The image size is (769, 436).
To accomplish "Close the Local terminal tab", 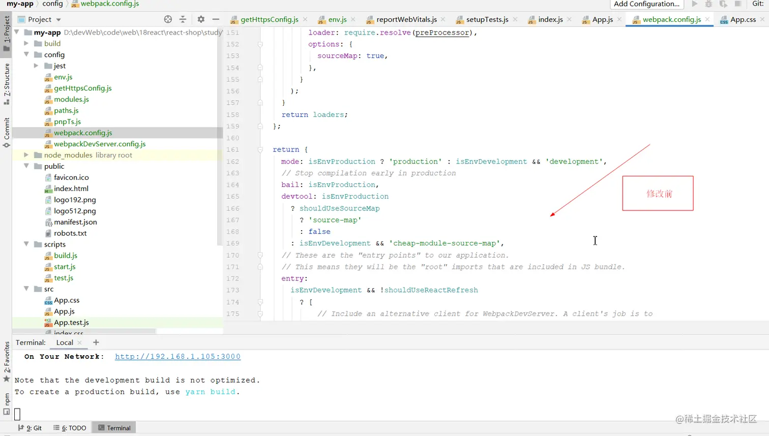I will [x=79, y=342].
